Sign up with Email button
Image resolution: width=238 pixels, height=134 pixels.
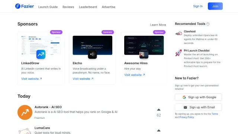tap(198, 107)
